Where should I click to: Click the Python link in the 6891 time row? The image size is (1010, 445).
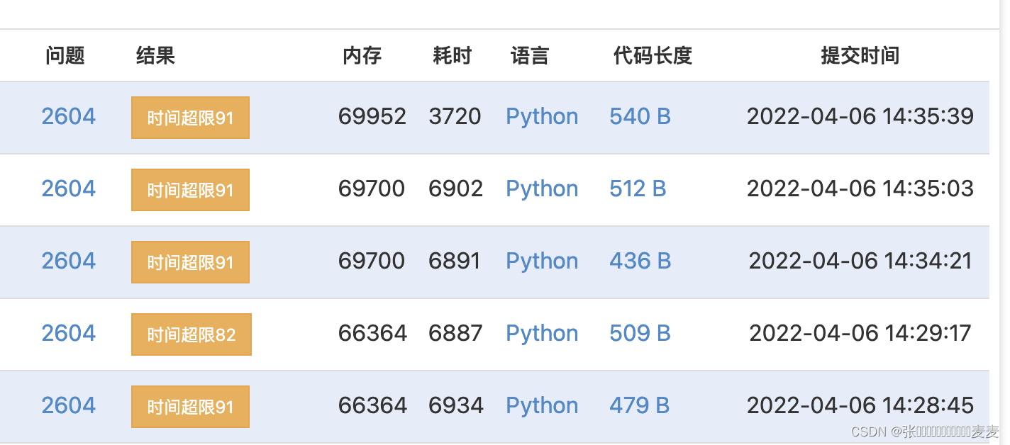point(542,261)
